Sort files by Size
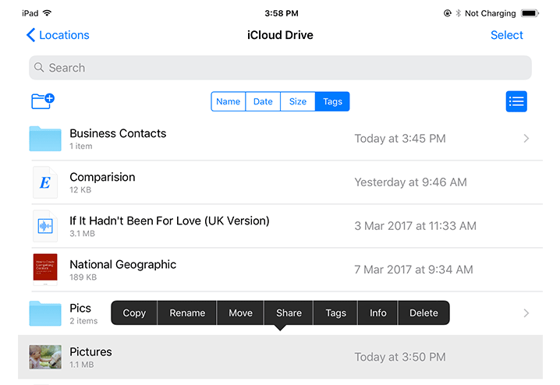This screenshot has width=560, height=385. coord(298,101)
